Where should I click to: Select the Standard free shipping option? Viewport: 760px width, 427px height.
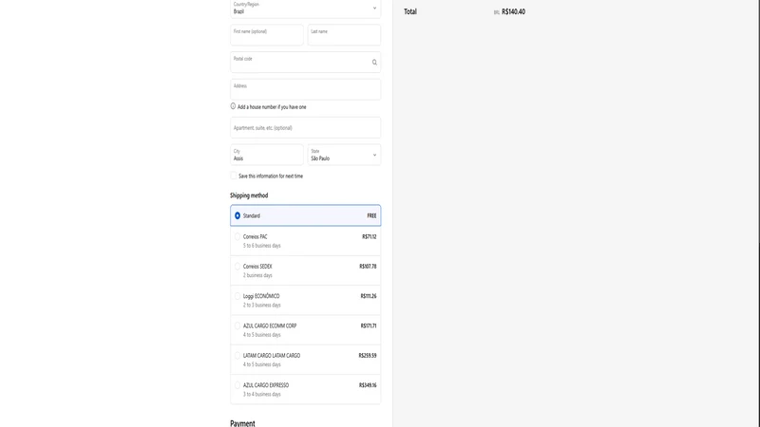click(305, 215)
